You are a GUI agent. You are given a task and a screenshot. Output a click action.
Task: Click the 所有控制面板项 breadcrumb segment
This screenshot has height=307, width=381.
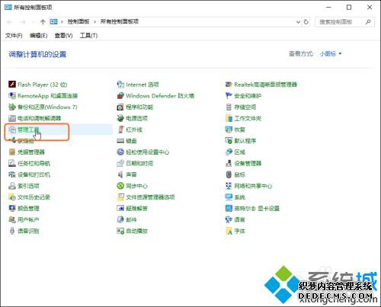[120, 21]
